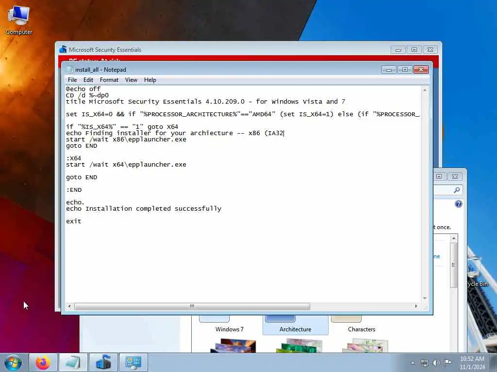Launch Firefox from the taskbar

tap(43, 362)
